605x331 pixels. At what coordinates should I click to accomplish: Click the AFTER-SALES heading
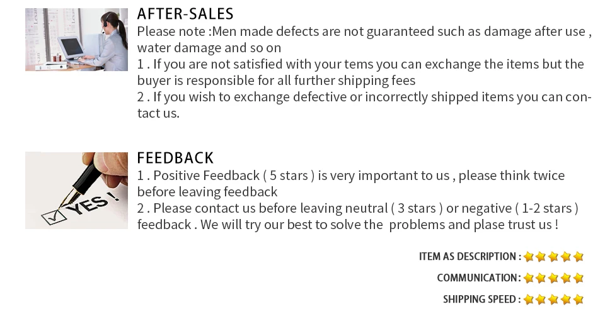185,14
